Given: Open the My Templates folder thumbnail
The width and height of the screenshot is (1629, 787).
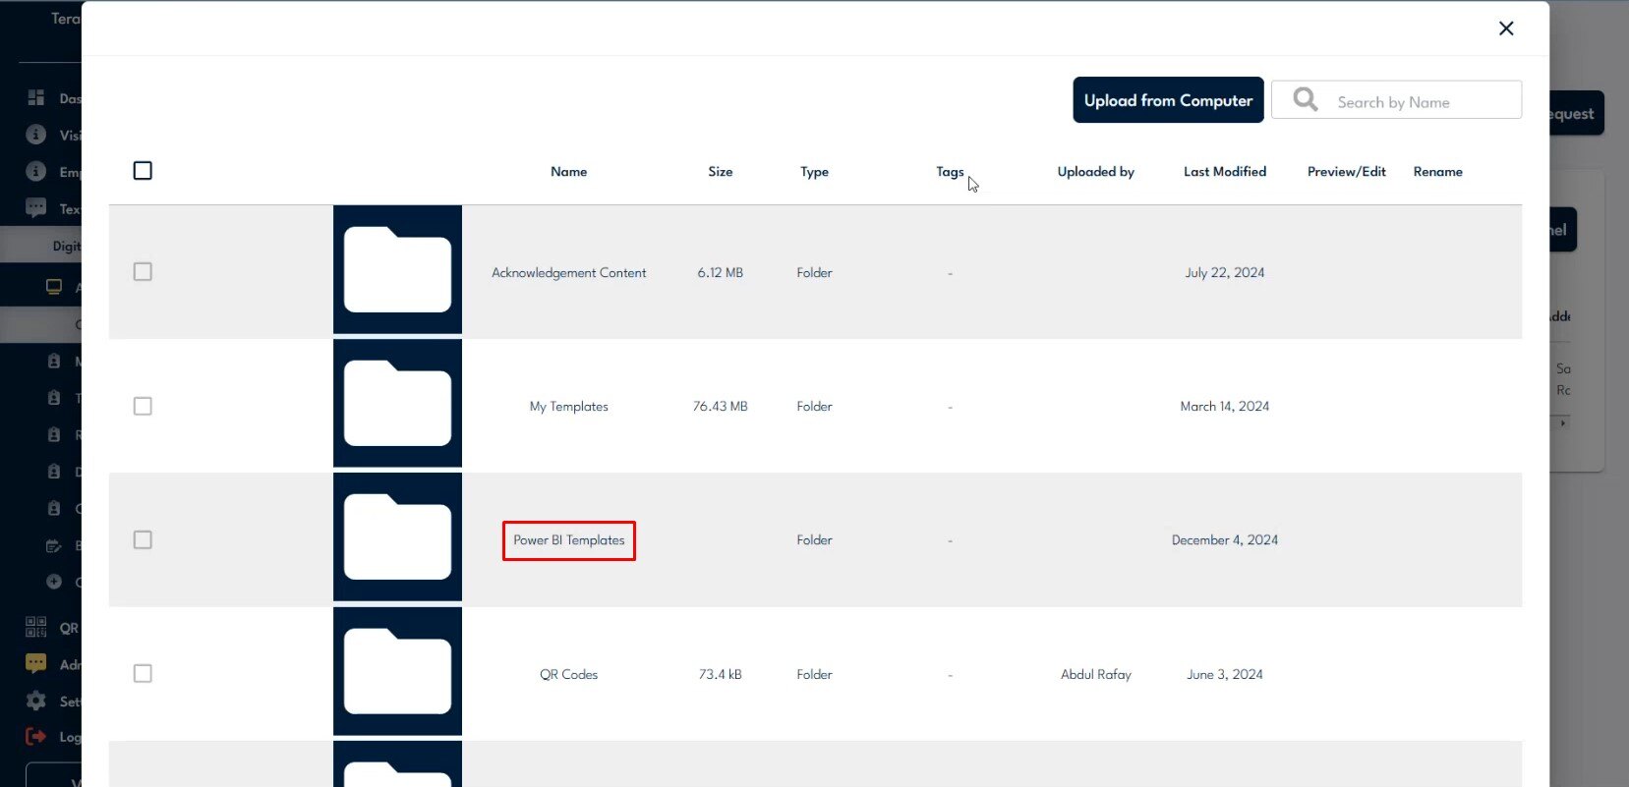Looking at the screenshot, I should 397,404.
